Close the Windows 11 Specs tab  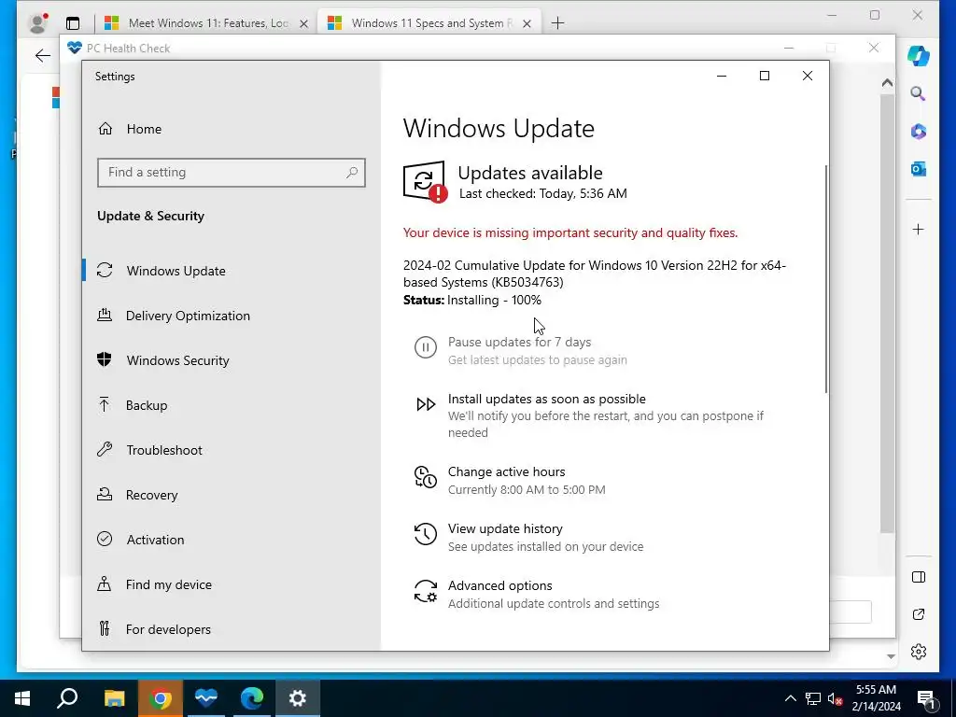[x=527, y=23]
